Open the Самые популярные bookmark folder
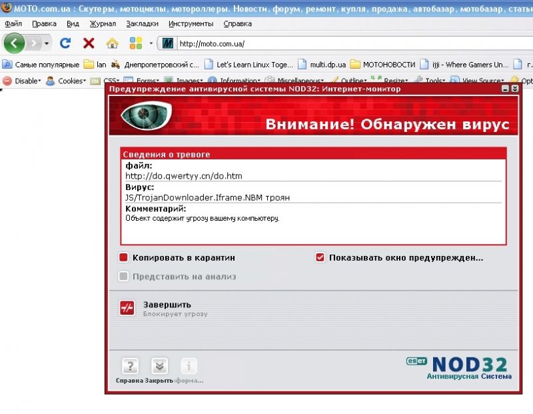Image resolution: width=533 pixels, height=414 pixels. pyautogui.click(x=41, y=64)
